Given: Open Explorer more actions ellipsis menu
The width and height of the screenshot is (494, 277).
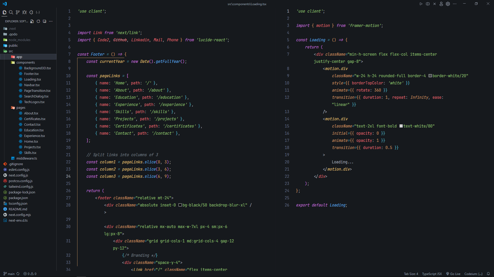Looking at the screenshot, I should click(51, 21).
